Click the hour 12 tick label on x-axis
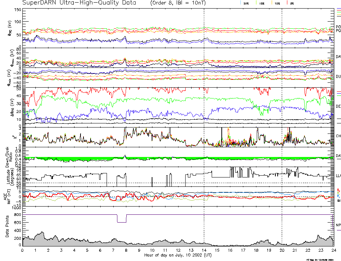Image resolution: width=341 pixels, height=261 pixels. [178, 251]
